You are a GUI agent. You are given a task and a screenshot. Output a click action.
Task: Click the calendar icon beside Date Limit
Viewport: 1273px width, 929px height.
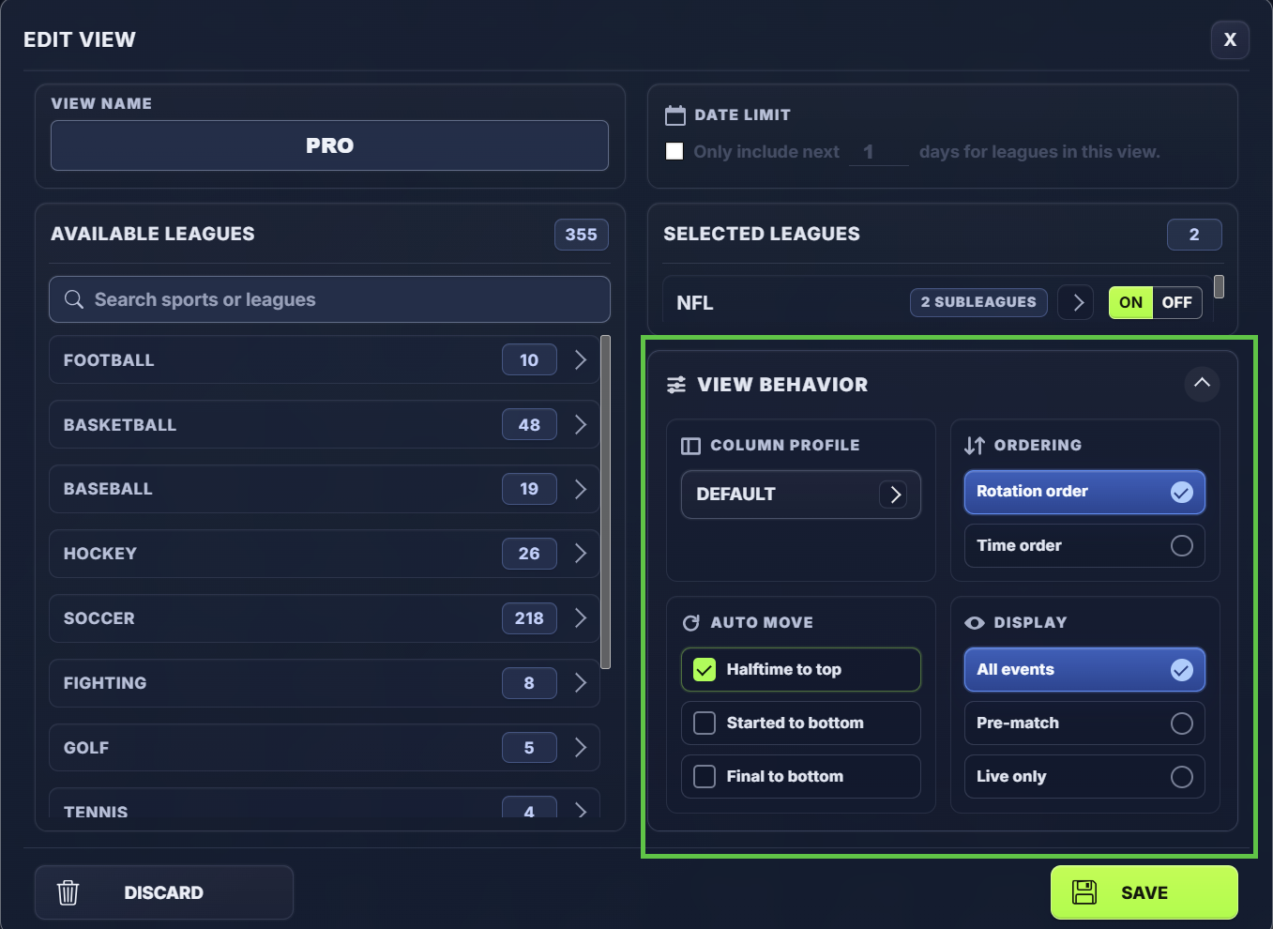coord(675,115)
